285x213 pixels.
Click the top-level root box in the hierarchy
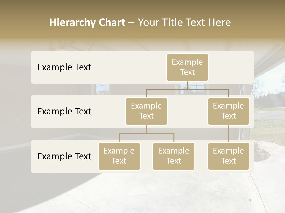pyautogui.click(x=187, y=67)
